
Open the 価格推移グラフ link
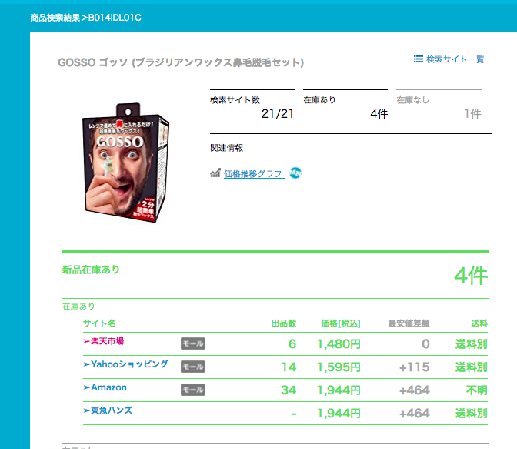click(254, 173)
